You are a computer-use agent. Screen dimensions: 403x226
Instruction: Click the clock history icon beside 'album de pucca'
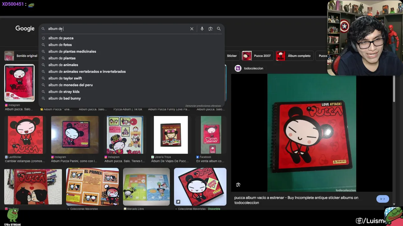(x=43, y=38)
